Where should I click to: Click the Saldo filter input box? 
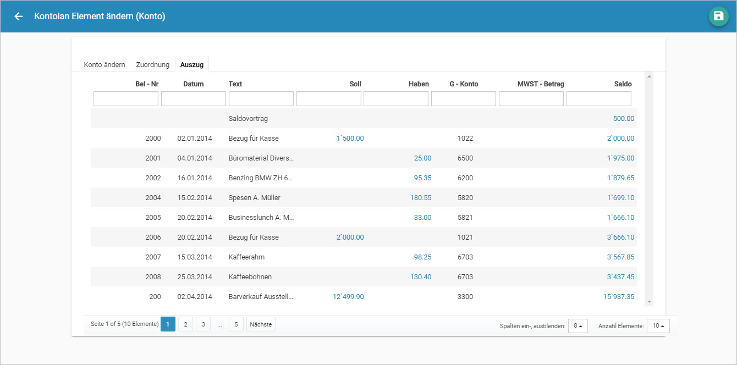pos(599,99)
